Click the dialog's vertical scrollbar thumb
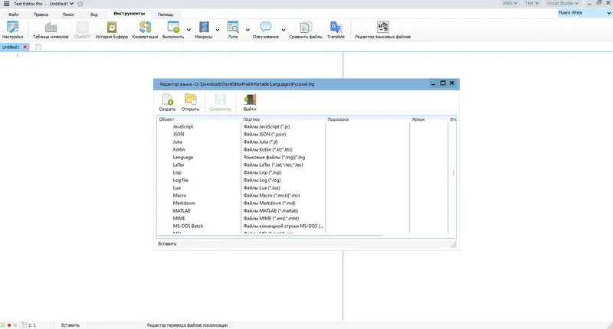Image resolution: width=613 pixels, height=329 pixels. pos(454,172)
